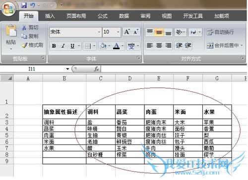The width and height of the screenshot is (248, 180).
Task: Select the cell with 白砂糖
Action: pos(101,155)
